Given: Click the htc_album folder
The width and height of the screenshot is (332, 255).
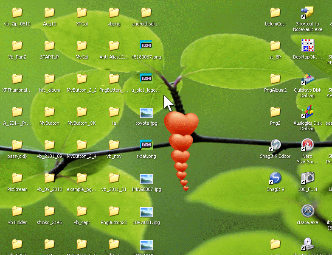Looking at the screenshot, I should pos(49,79).
